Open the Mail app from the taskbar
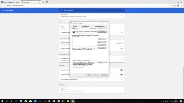The height and width of the screenshot is (103, 184). pyautogui.click(x=30, y=101)
